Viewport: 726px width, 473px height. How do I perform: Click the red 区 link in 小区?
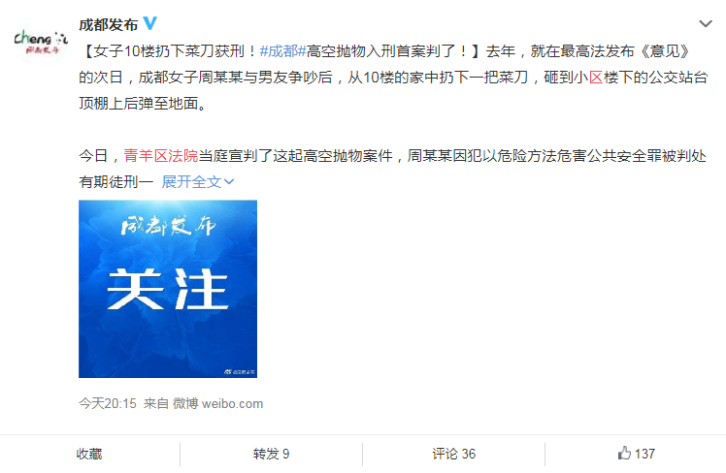596,78
